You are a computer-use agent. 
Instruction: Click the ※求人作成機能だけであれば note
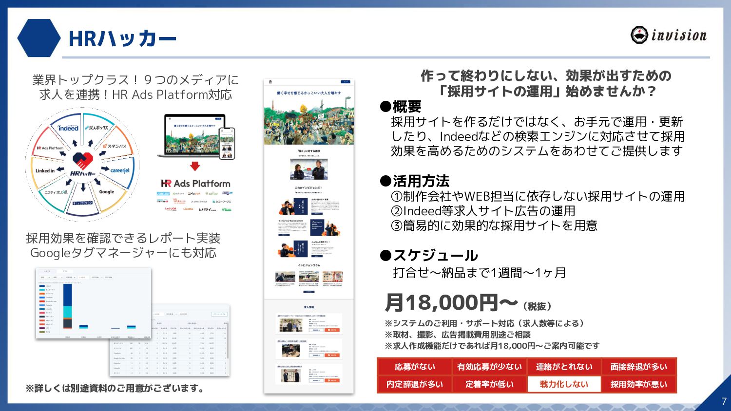click(492, 346)
